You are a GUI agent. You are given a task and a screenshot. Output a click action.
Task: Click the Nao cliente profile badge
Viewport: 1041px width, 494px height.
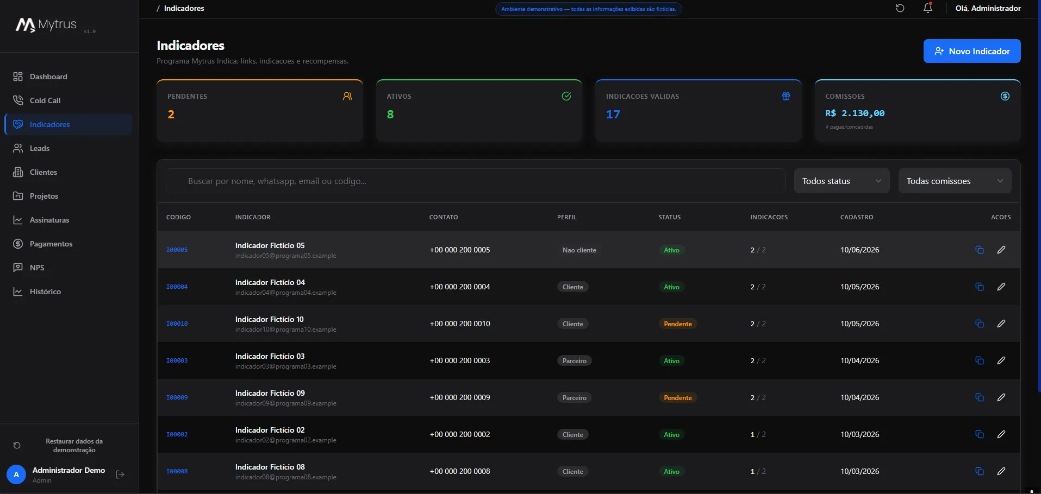coord(579,250)
